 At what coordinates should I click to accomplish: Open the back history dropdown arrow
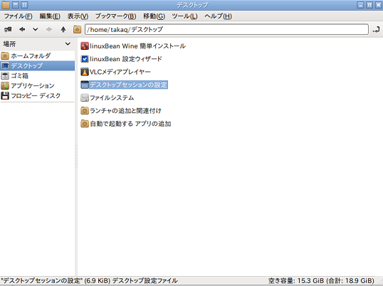click(x=36, y=30)
